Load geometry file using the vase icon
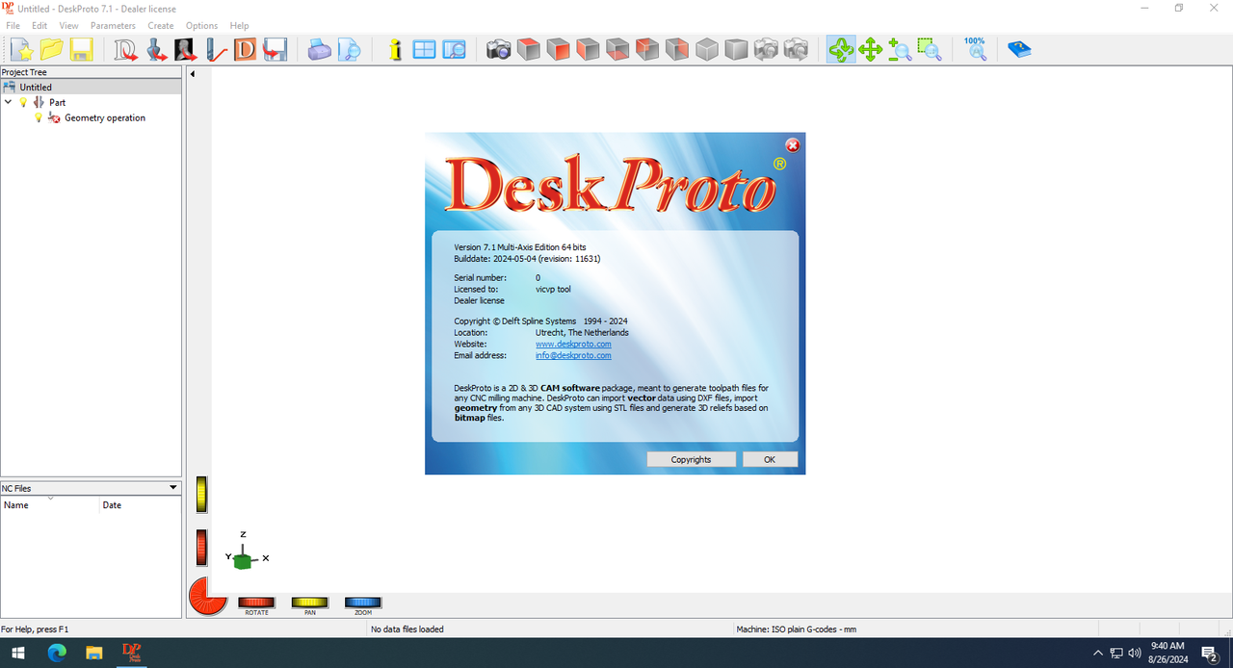This screenshot has width=1233, height=668. [x=155, y=49]
